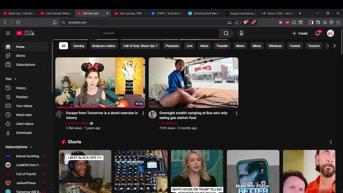
Task: Open I Beat Black Ops 7 short thumbnail
Action: click(x=85, y=171)
